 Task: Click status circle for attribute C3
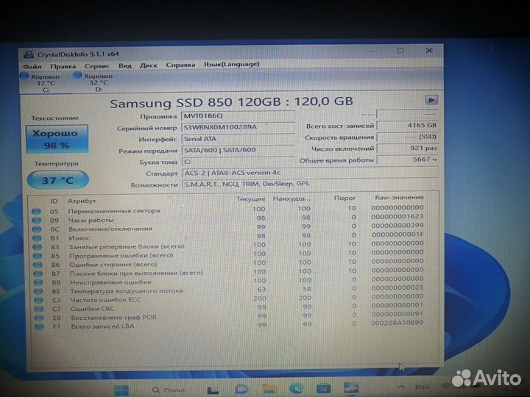(39, 300)
